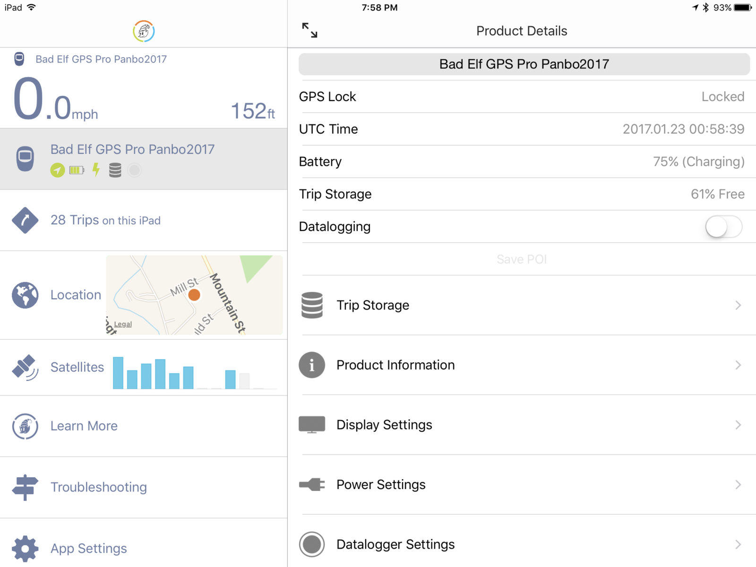Viewport: 756px width, 567px height.
Task: Click the map thumbnail near Mountain St
Action: pos(194,295)
